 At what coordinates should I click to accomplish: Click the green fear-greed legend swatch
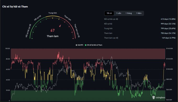(x=86, y=45)
